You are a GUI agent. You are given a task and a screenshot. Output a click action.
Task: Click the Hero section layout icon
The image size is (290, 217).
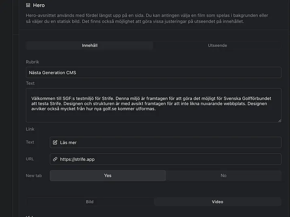[x=28, y=5]
